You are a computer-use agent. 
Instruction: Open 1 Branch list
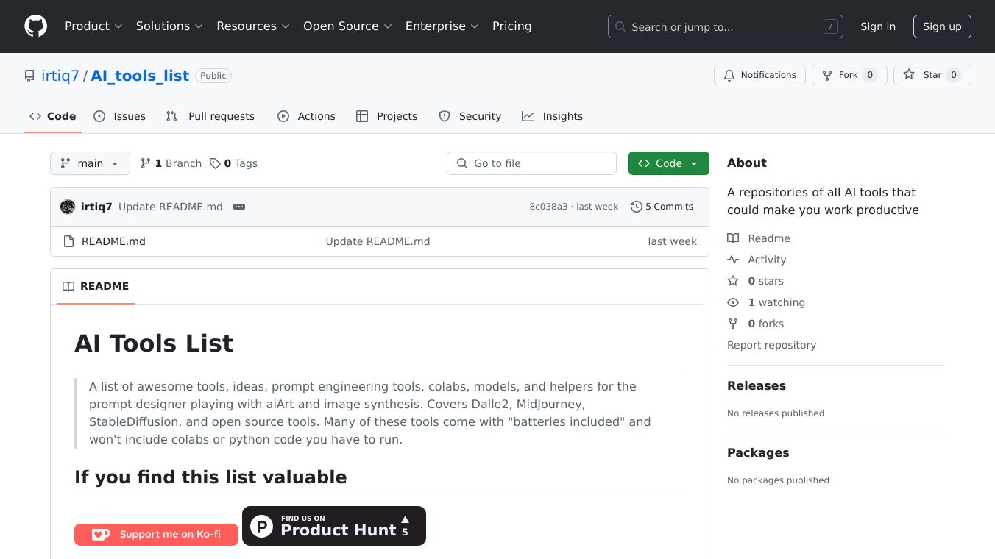point(171,163)
